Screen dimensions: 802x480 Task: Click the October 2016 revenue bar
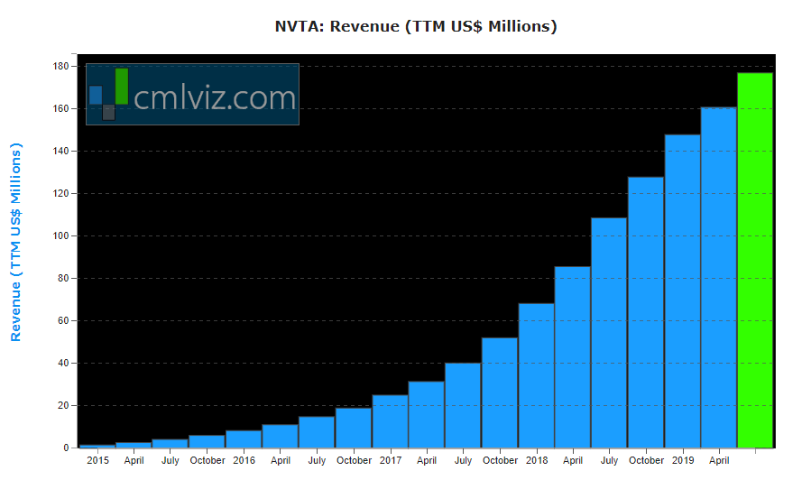coord(354,428)
